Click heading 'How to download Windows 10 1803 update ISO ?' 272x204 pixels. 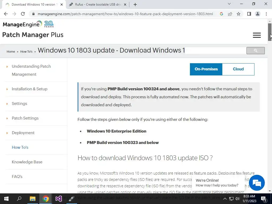145,158
